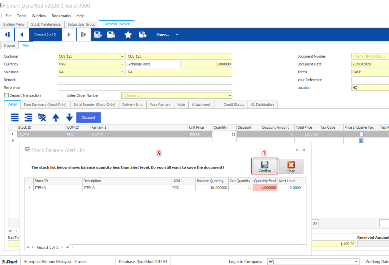Close the Stock Balance Alert List window
Image resolution: width=389 pixels, height=265 pixels.
304,150
